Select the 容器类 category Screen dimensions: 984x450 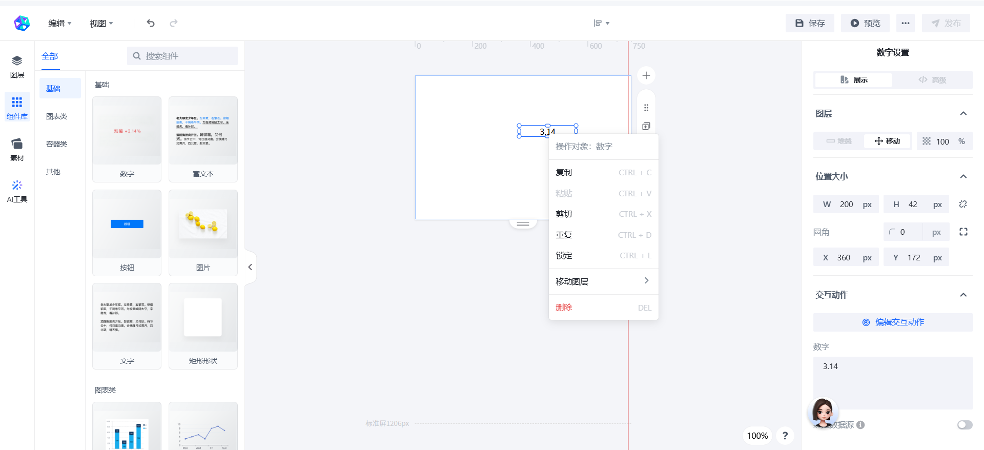point(60,144)
